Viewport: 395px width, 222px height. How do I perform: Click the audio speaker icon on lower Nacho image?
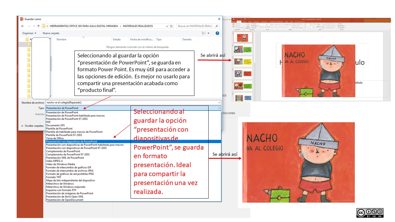[x=303, y=155]
